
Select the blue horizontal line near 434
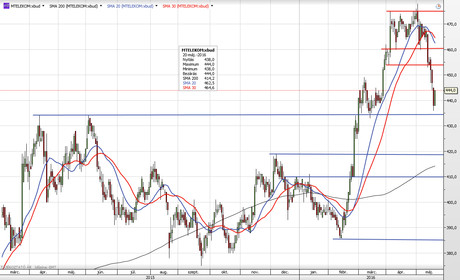point(238,115)
